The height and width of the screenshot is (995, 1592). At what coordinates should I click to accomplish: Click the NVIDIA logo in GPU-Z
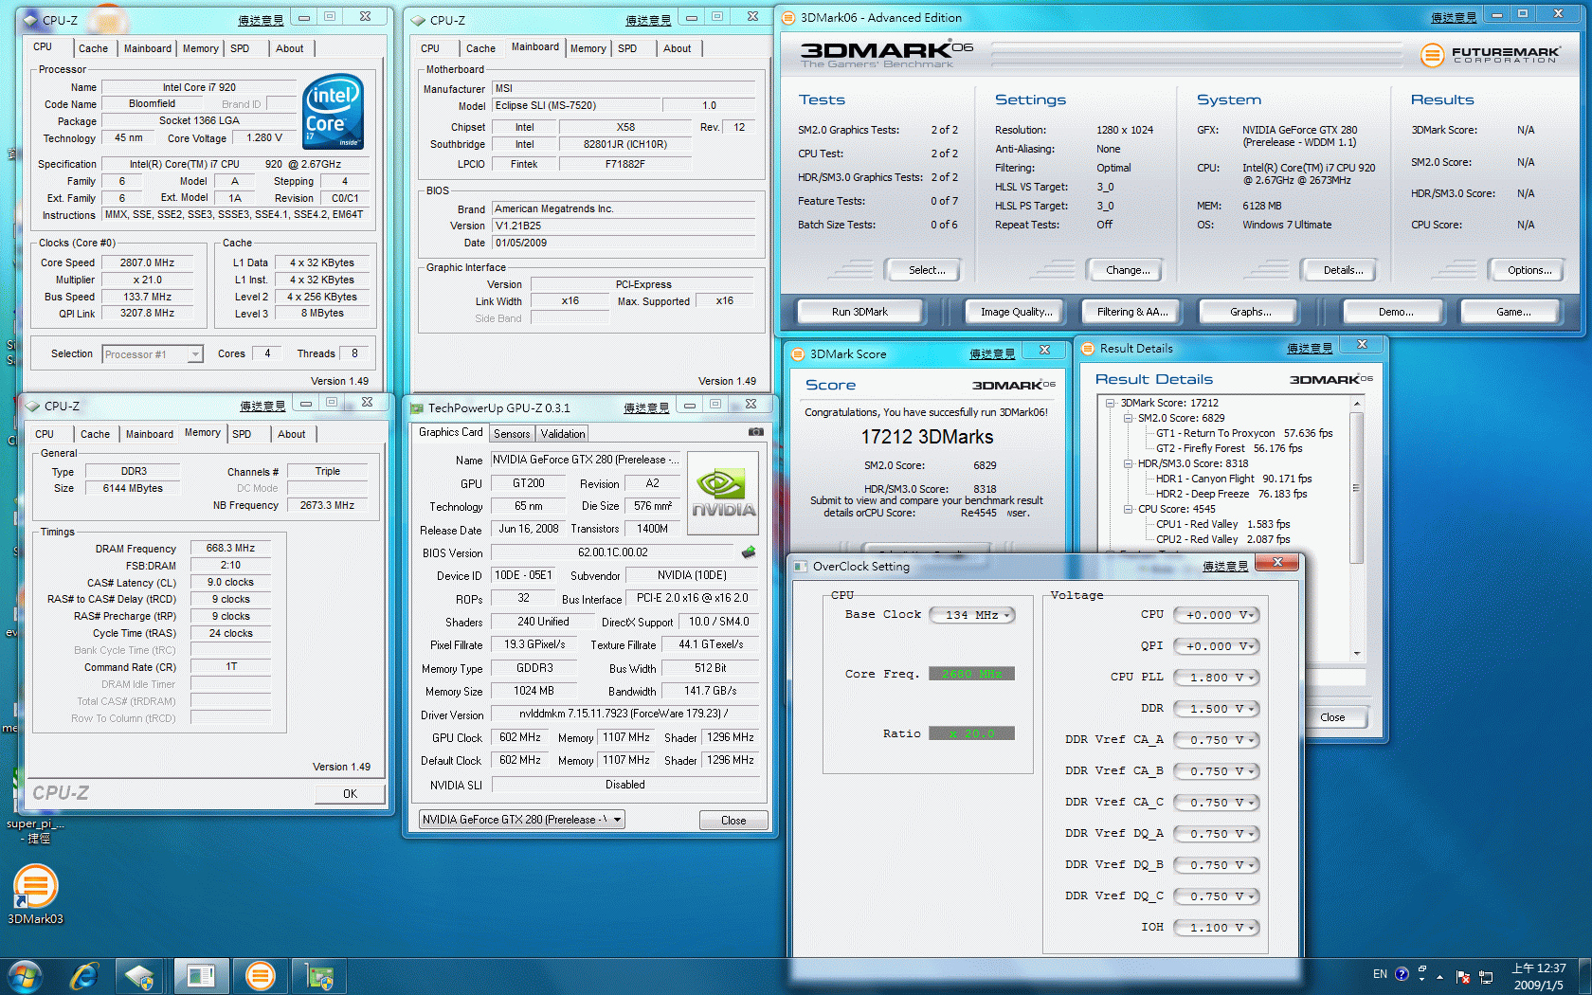(722, 494)
